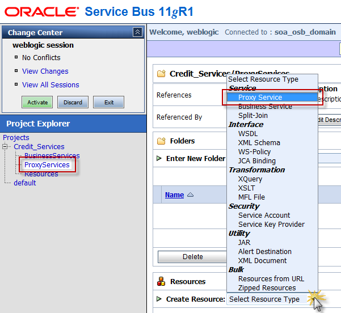Choose Service Account under Security
The height and width of the screenshot is (313, 341).
click(264, 215)
